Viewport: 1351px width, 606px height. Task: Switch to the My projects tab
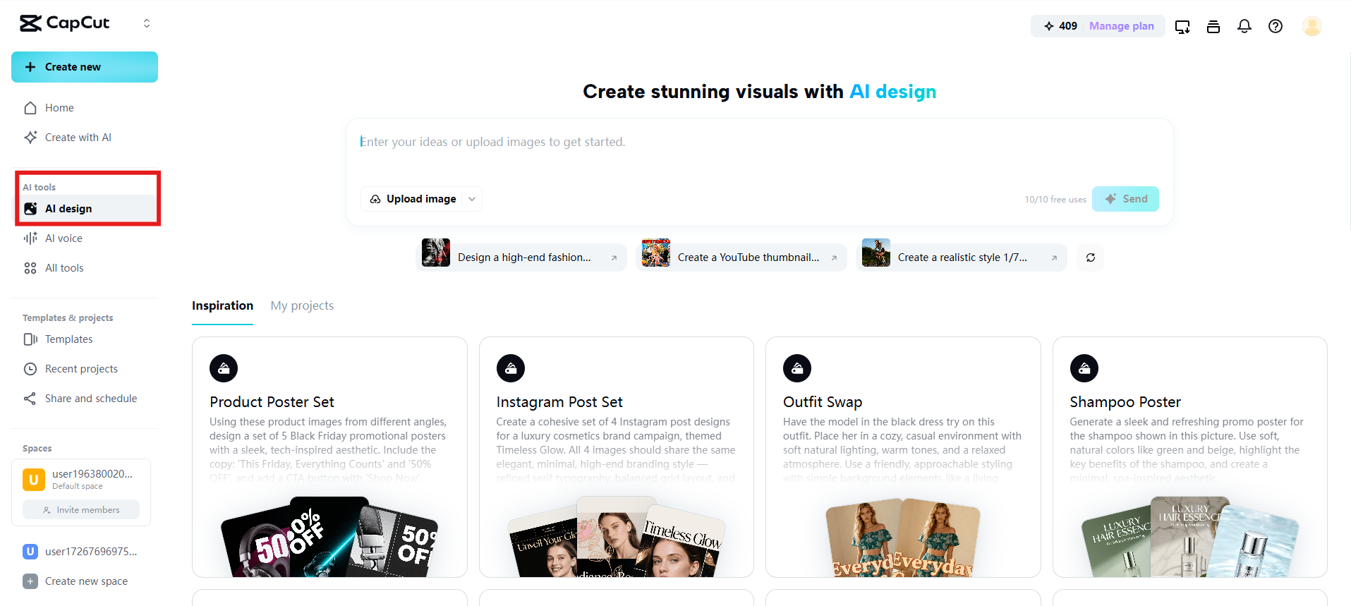point(302,305)
